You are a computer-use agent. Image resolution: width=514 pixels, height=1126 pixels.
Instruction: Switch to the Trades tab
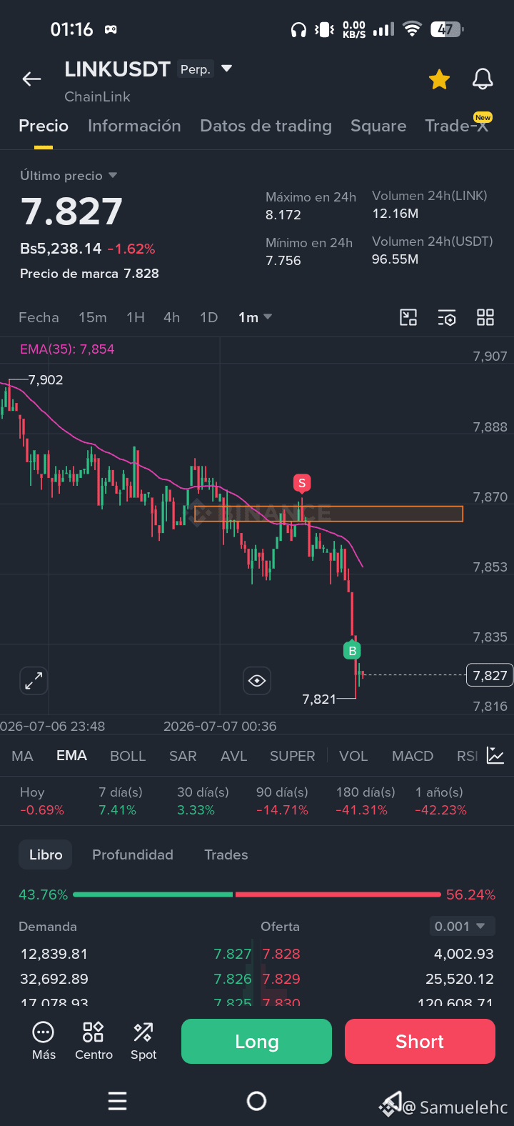(x=226, y=855)
